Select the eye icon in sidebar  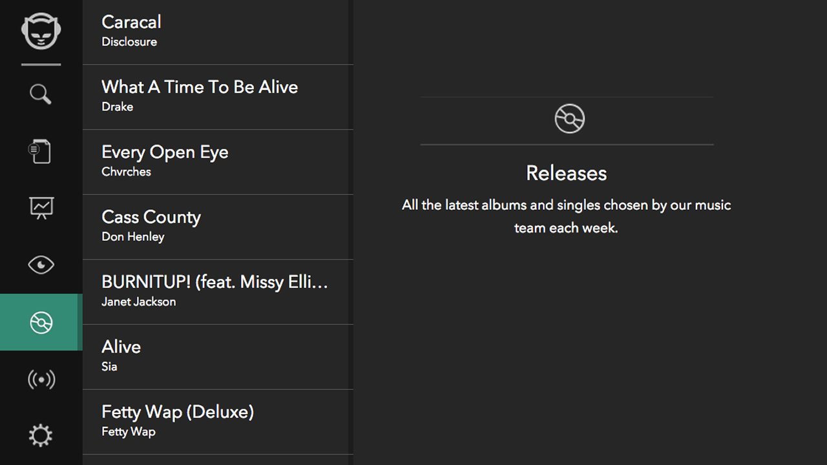[41, 265]
